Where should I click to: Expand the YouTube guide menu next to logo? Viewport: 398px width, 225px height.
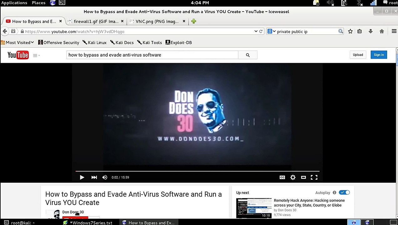[x=36, y=55]
